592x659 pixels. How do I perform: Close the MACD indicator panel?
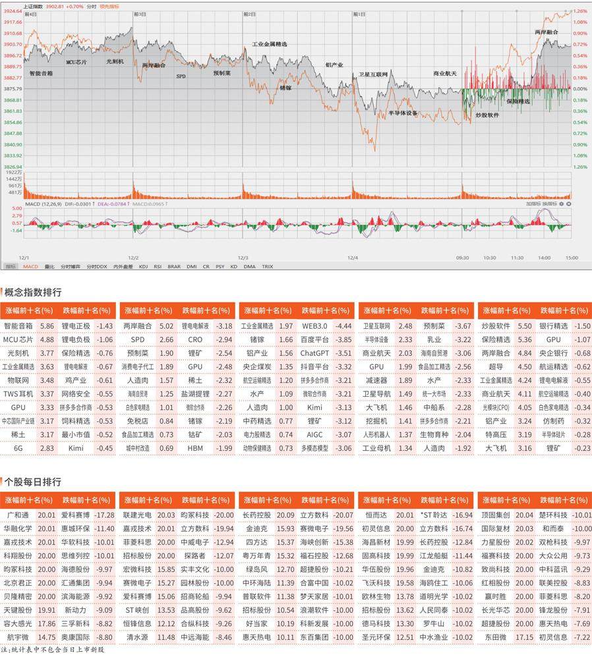pos(568,204)
